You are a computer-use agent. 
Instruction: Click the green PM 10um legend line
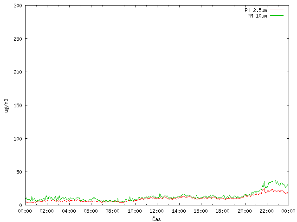pyautogui.click(x=277, y=15)
